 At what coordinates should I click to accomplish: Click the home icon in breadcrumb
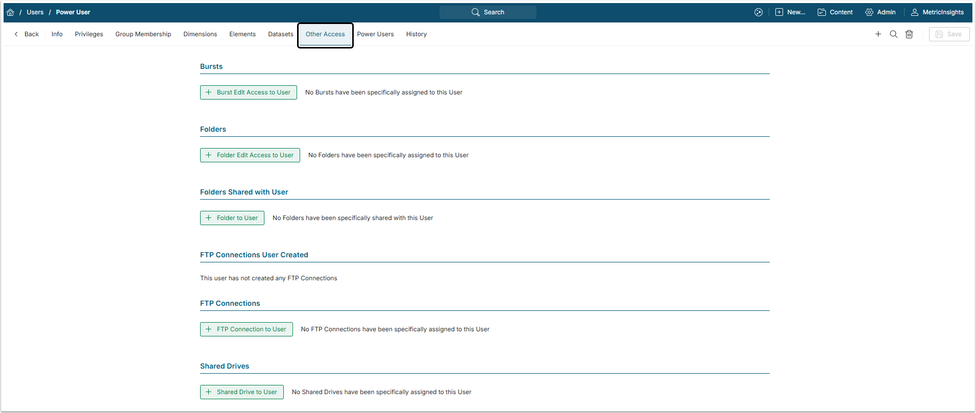coord(10,12)
